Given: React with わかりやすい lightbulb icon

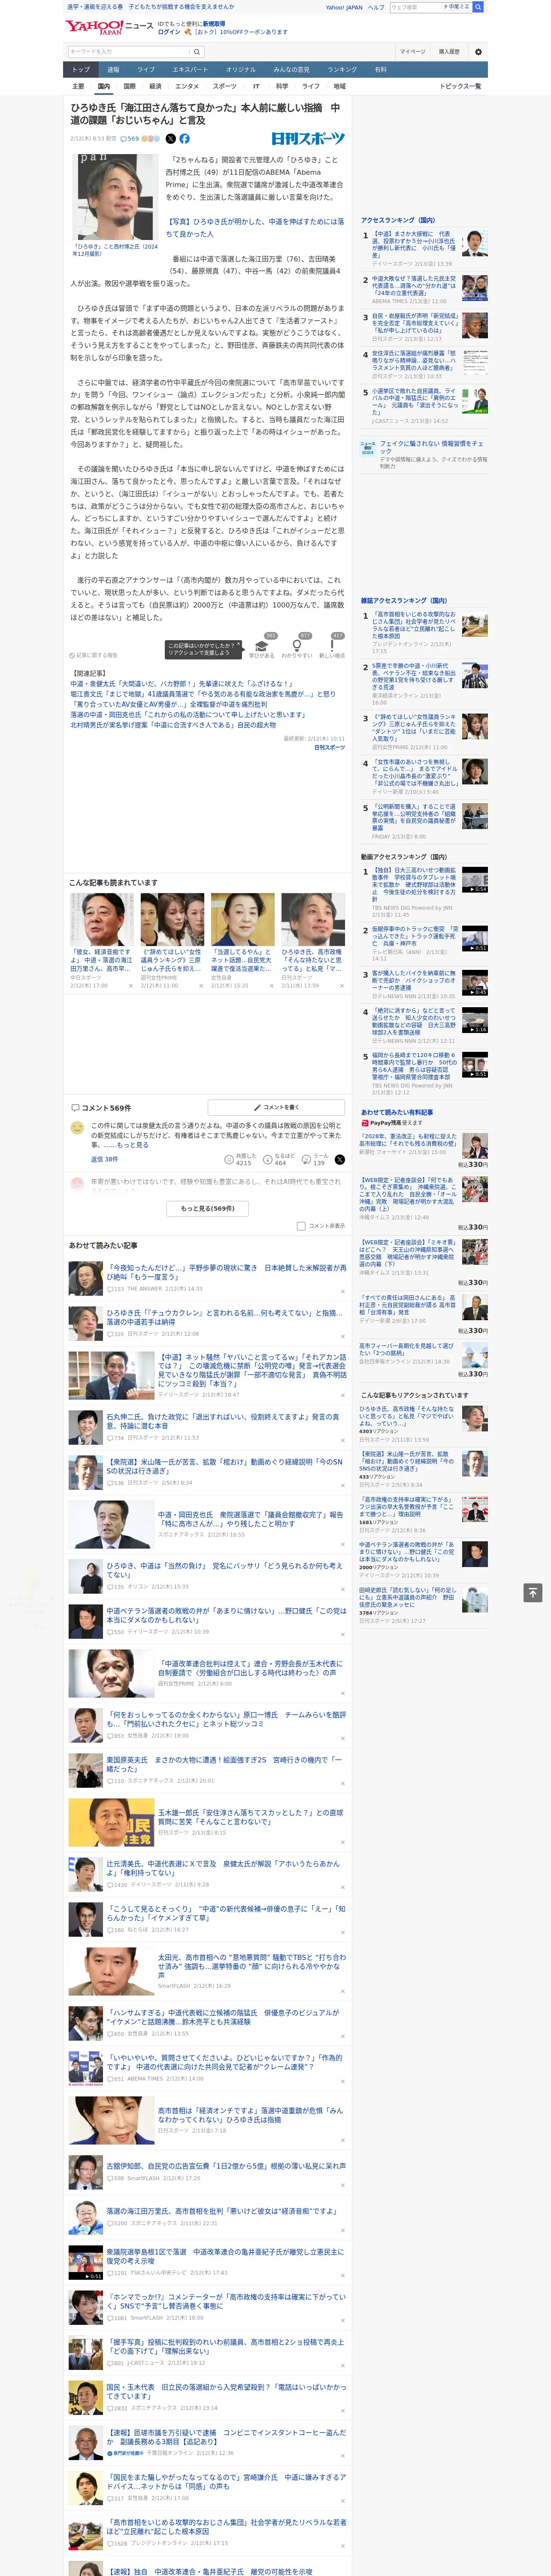Looking at the screenshot, I should [x=297, y=646].
